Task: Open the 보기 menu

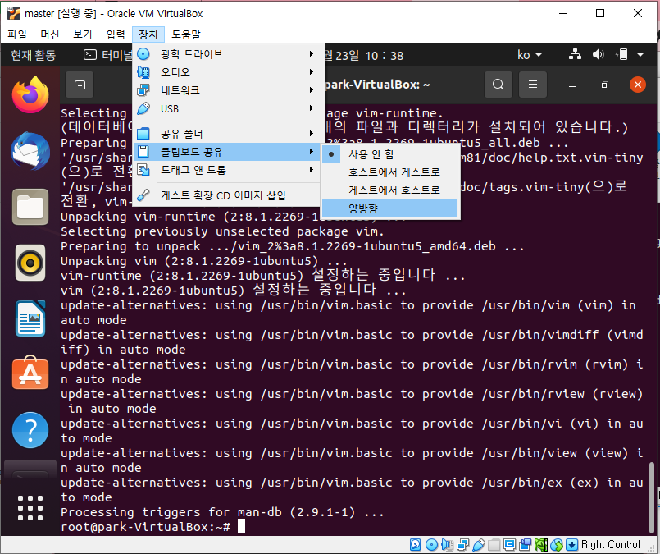Action: pos(82,34)
